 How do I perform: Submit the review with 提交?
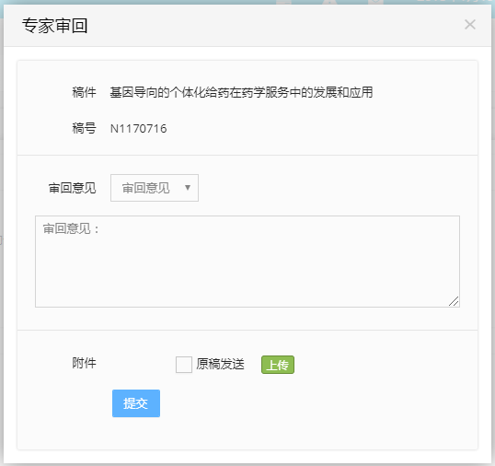(x=136, y=403)
